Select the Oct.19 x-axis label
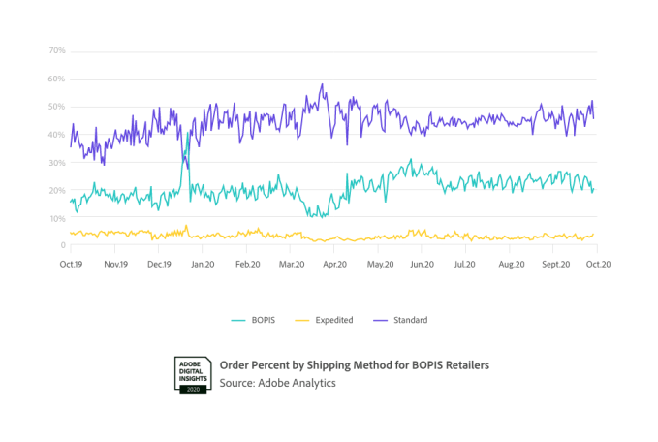The image size is (658, 442). click(x=72, y=264)
